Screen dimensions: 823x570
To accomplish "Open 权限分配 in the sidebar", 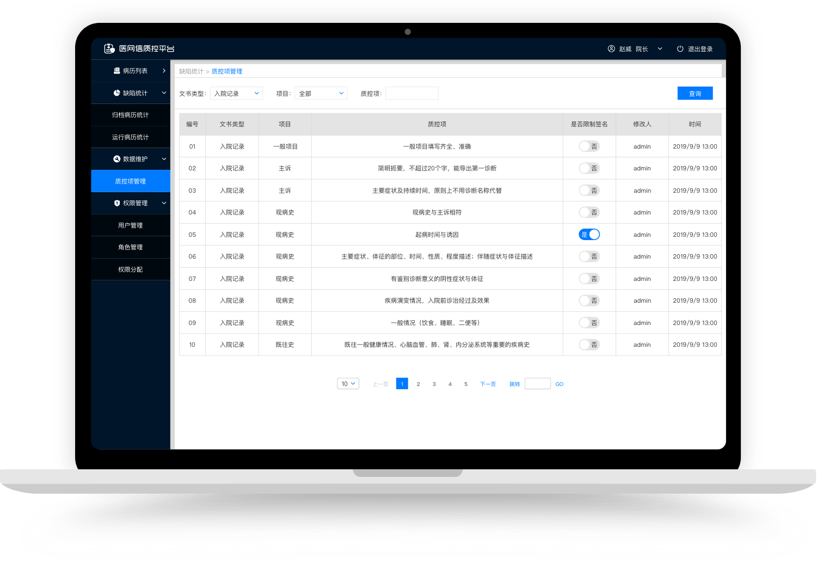I will [131, 269].
